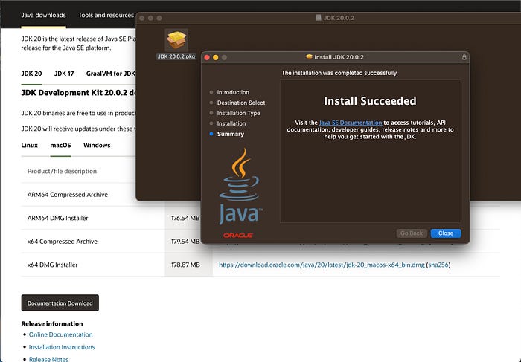Screen dimensions: 521x362
Task: Click the lock icon in installer title bar
Action: click(464, 57)
